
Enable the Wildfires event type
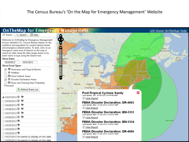click(6, 73)
